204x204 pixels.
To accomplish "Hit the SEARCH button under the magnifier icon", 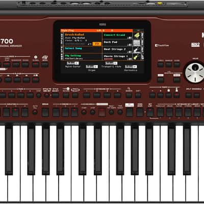I will click(129, 95).
